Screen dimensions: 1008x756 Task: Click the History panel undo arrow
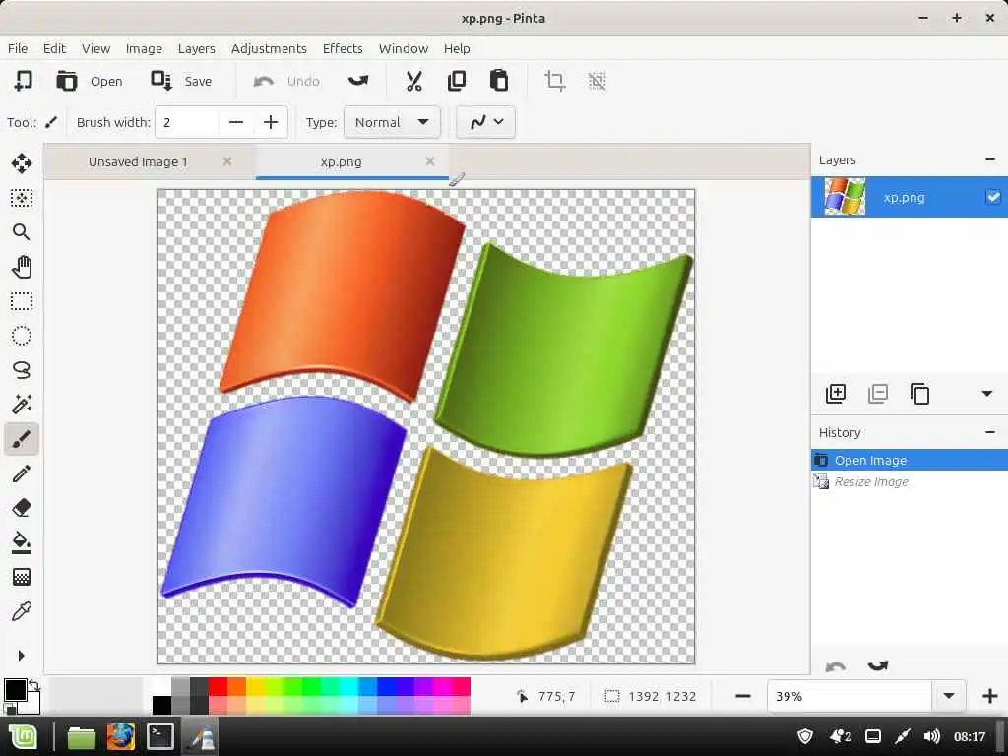pos(835,666)
